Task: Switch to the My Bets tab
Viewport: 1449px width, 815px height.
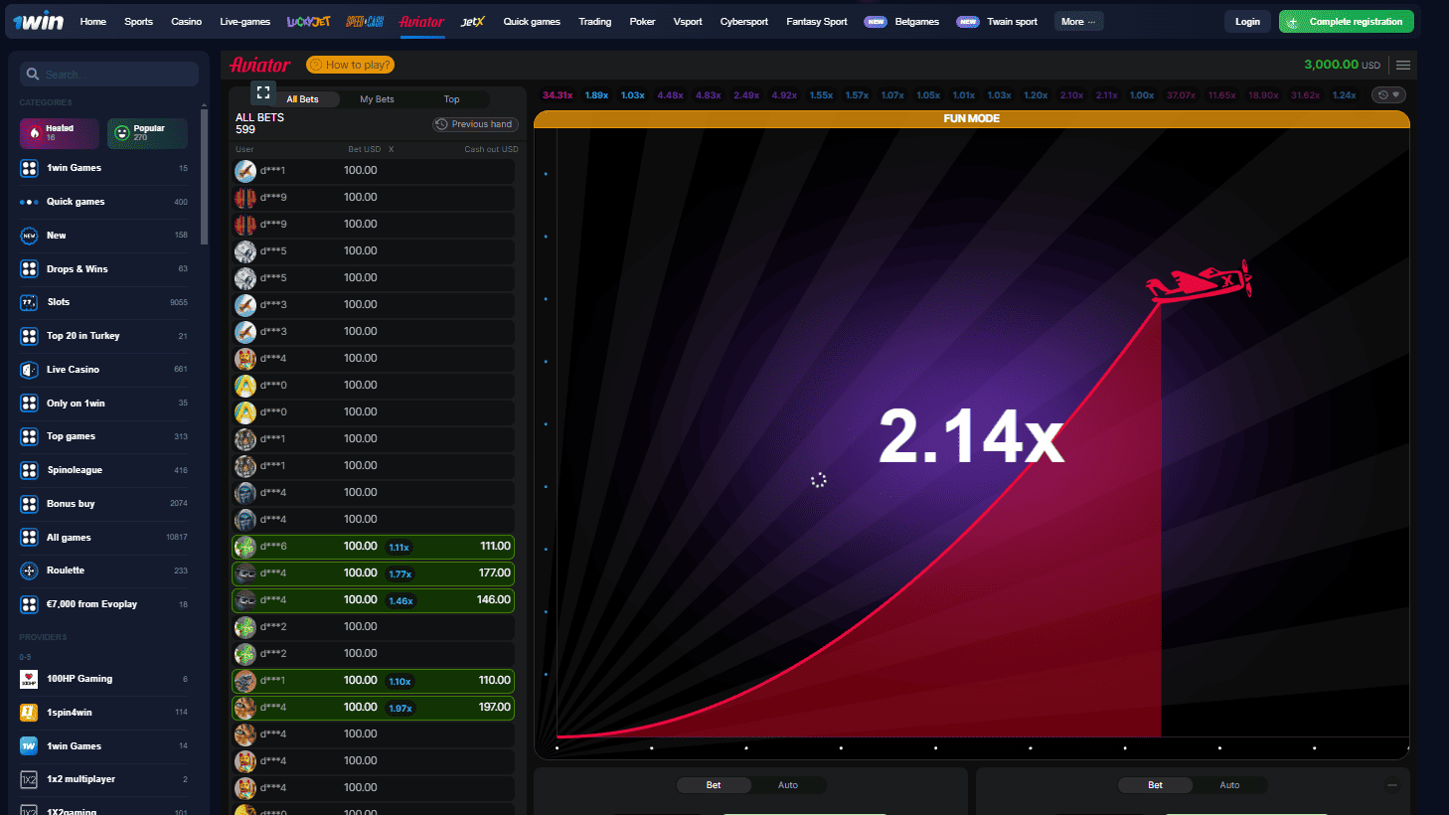Action: [x=377, y=99]
